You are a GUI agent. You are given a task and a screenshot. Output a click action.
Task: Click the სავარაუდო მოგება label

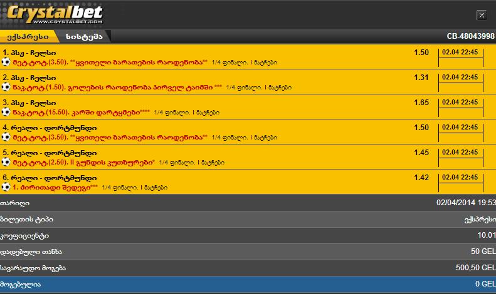coord(33,268)
